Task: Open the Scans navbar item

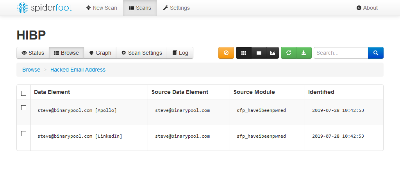Action: tap(140, 8)
